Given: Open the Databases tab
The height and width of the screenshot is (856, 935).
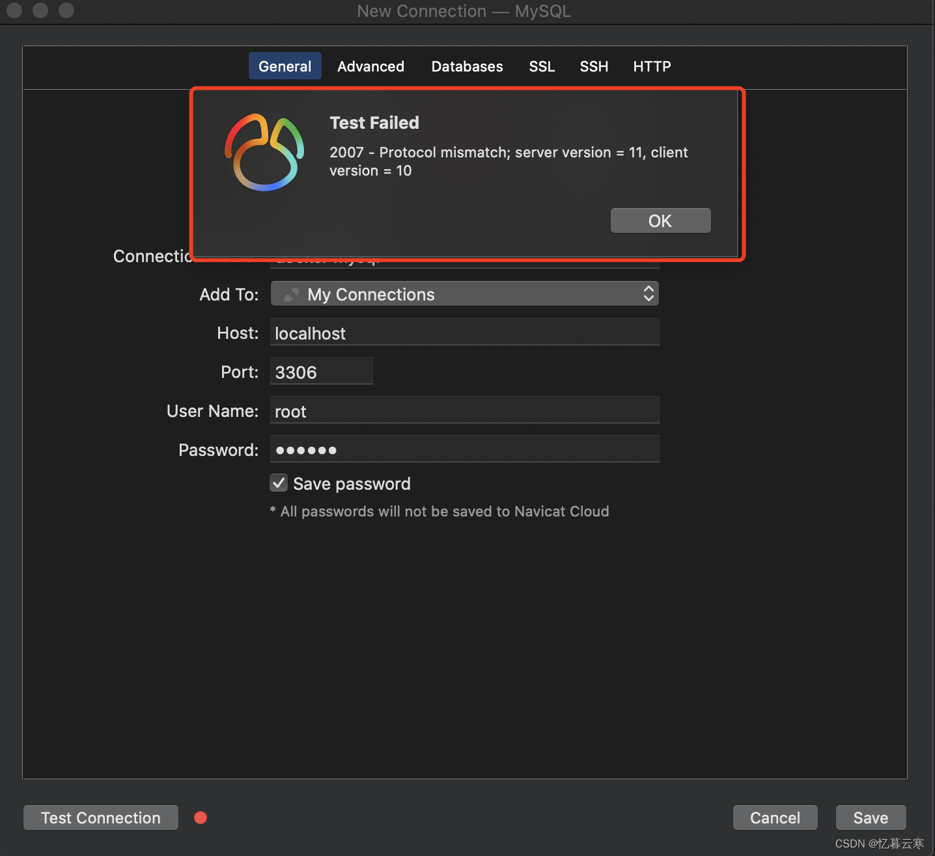Looking at the screenshot, I should tap(467, 66).
